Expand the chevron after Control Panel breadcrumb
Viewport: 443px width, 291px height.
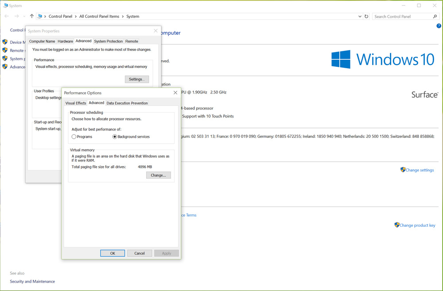coord(76,16)
